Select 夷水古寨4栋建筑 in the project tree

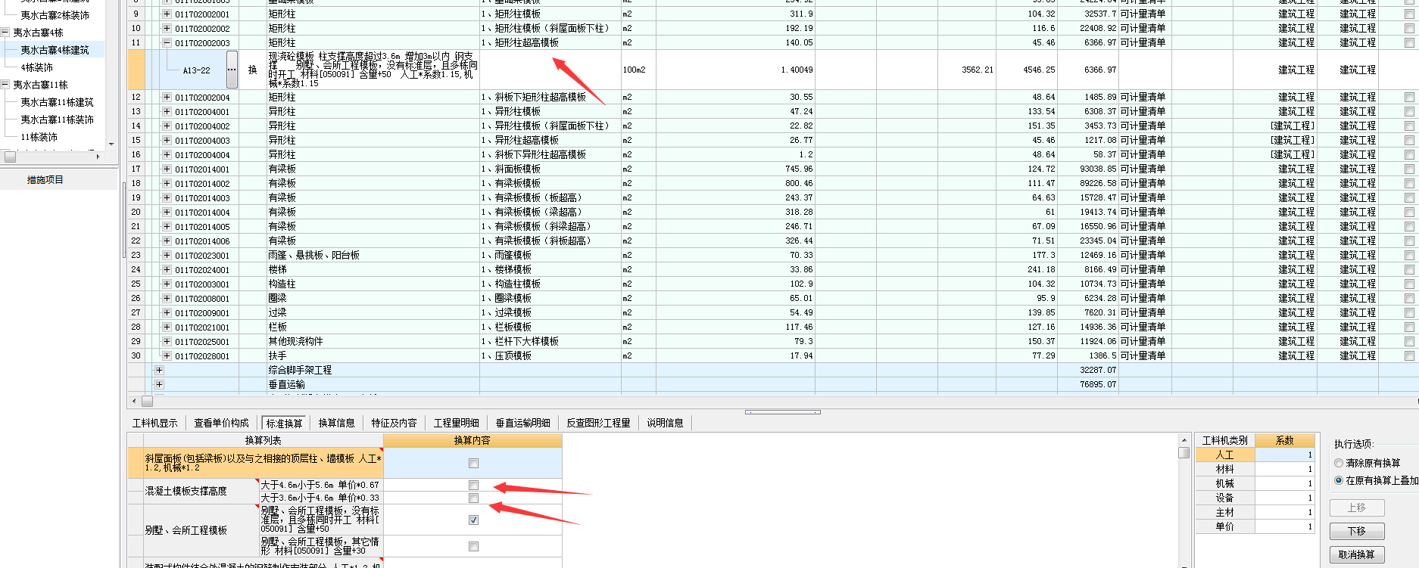point(55,50)
